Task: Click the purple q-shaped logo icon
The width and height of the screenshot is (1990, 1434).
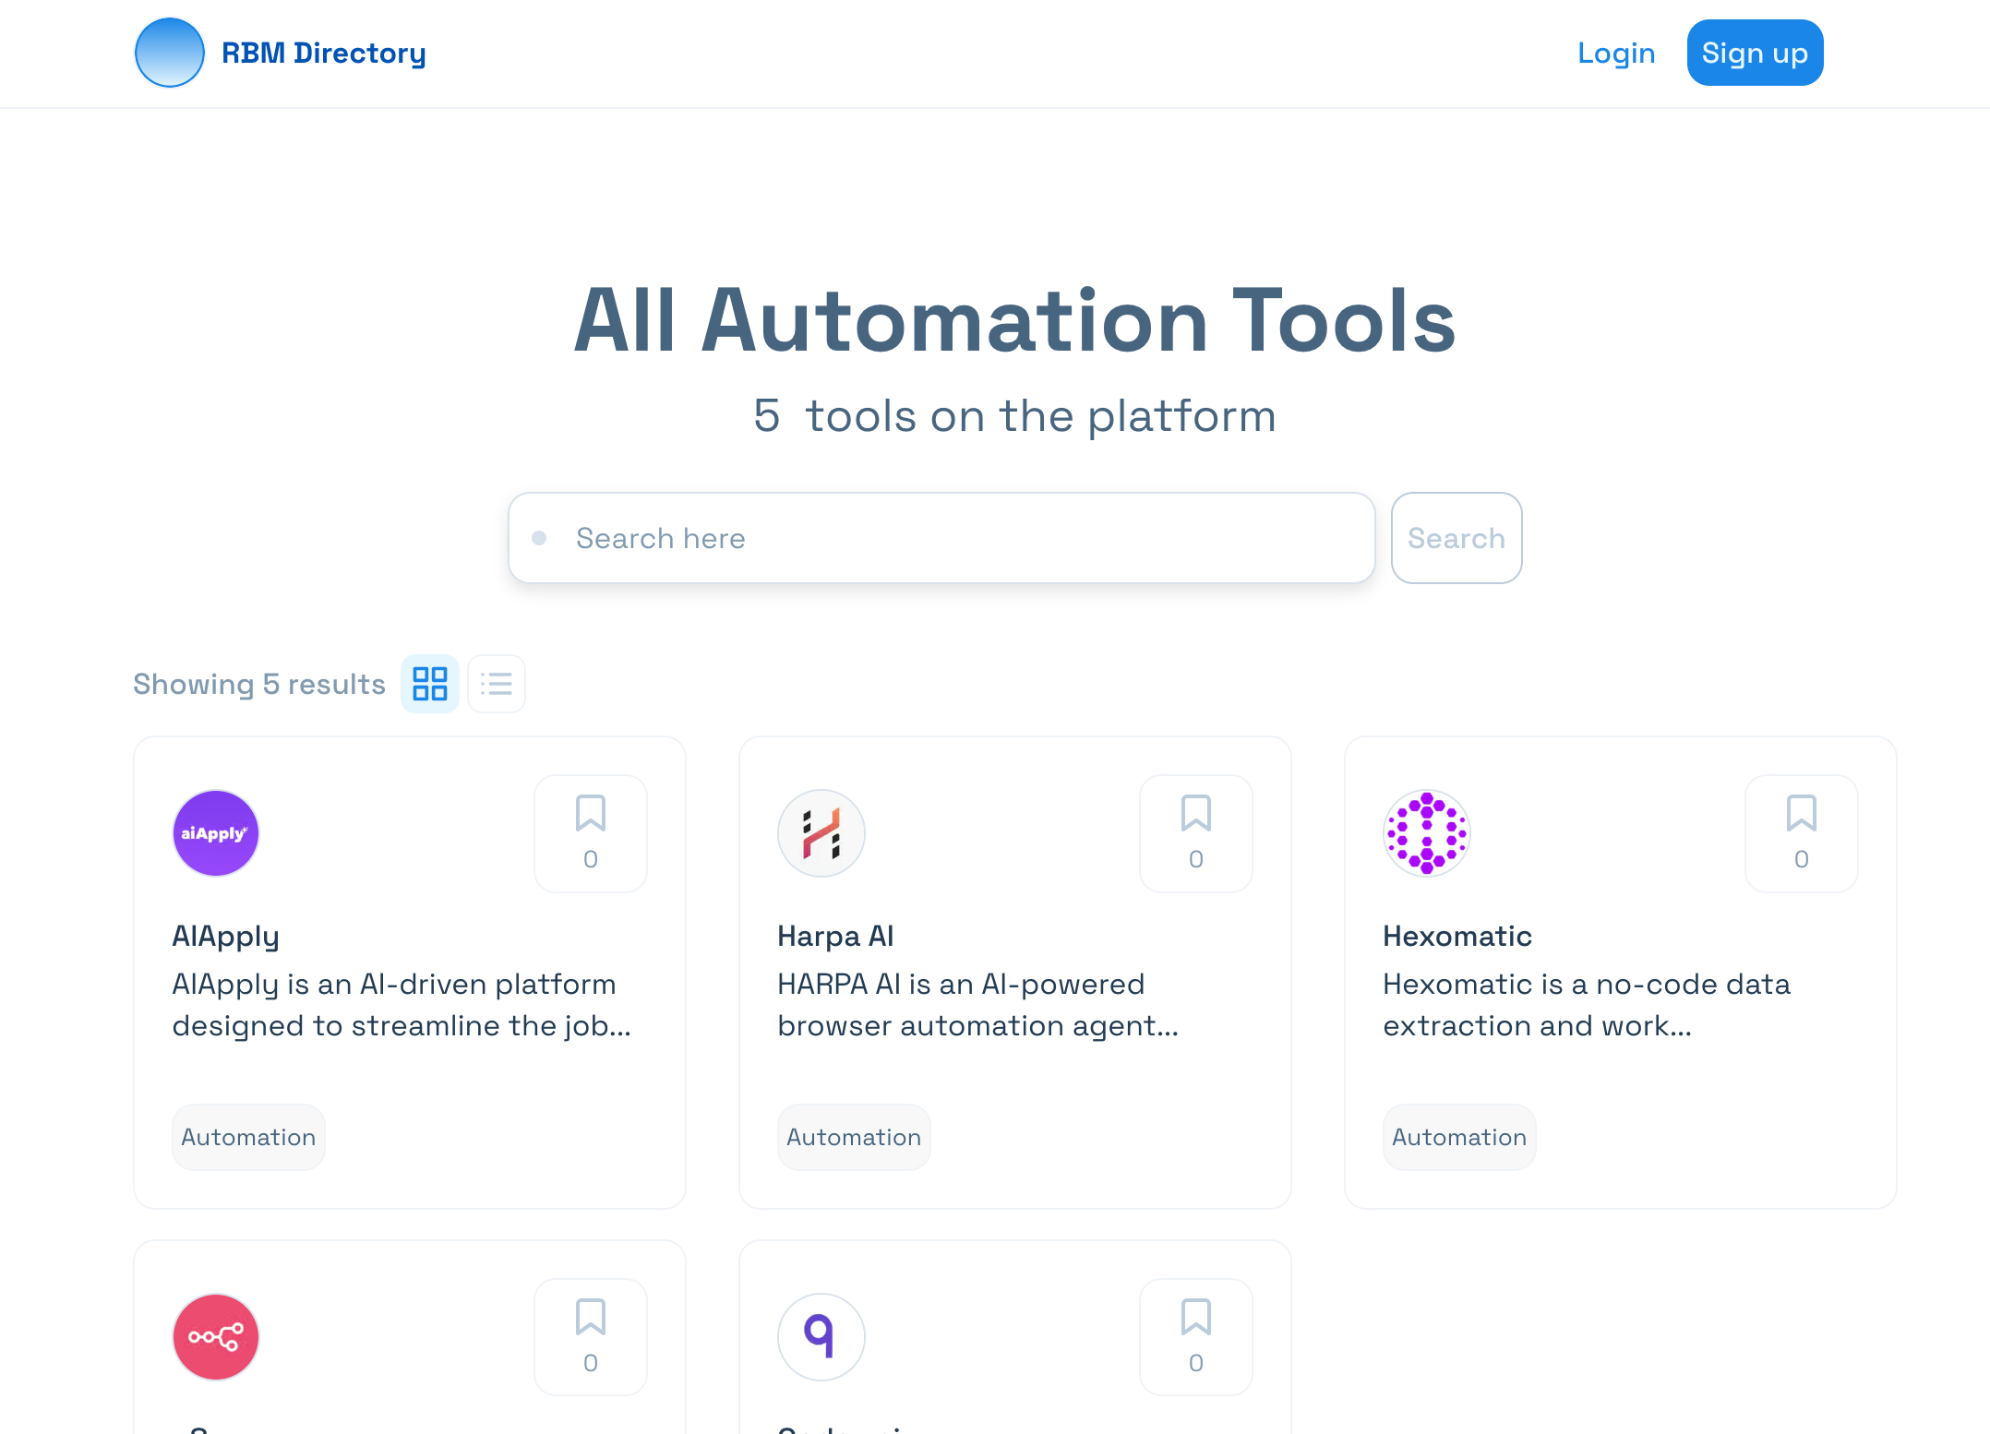Action: 821,1337
